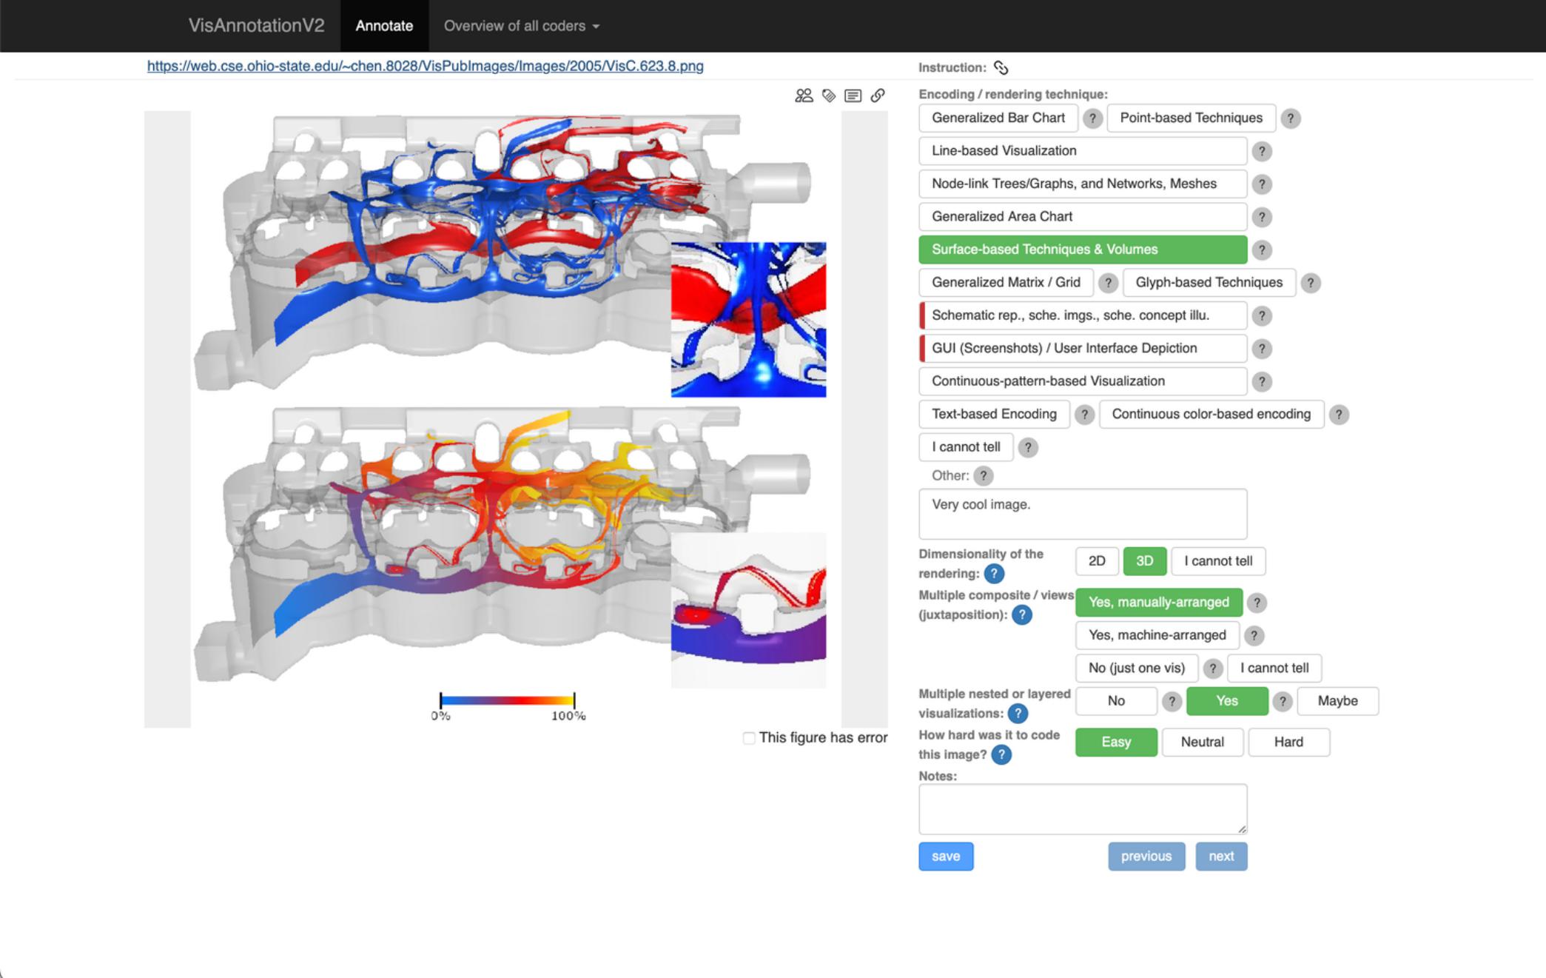Screen dimensions: 1546x978
Task: Show help for Node-link Trees/Graphs
Action: pos(1262,184)
